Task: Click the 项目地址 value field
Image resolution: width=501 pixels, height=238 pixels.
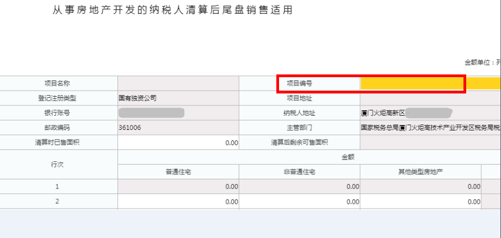Action: [x=430, y=98]
